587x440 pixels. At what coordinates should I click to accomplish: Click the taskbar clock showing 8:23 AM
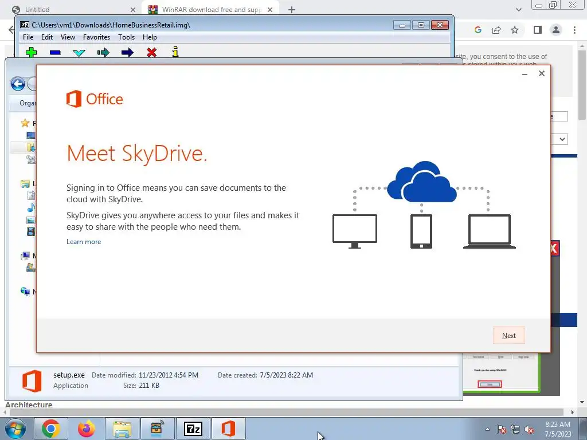(x=558, y=429)
